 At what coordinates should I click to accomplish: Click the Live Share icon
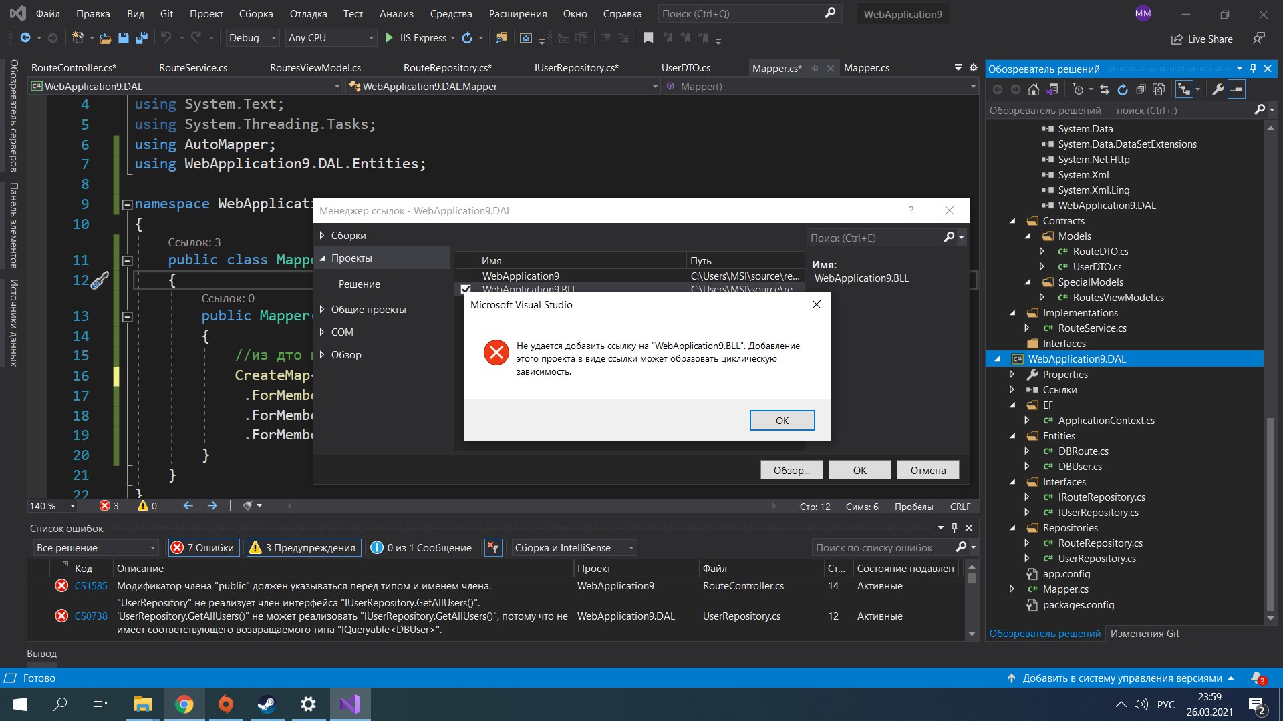(x=1177, y=39)
